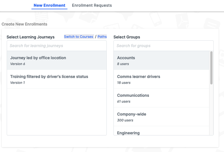Click the Version 1 text under Training
224x152 pixels.
pyautogui.click(x=18, y=83)
